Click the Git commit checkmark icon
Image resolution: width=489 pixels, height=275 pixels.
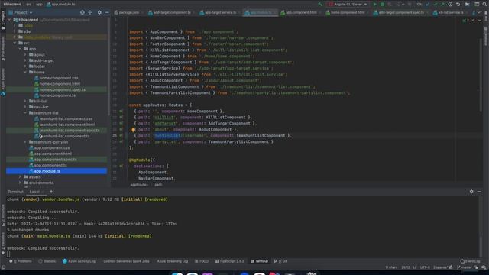pos(435,5)
